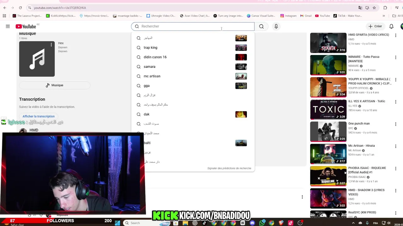The width and height of the screenshot is (403, 226).
Task: Open CapCut from the taskbar
Action: (x=243, y=223)
